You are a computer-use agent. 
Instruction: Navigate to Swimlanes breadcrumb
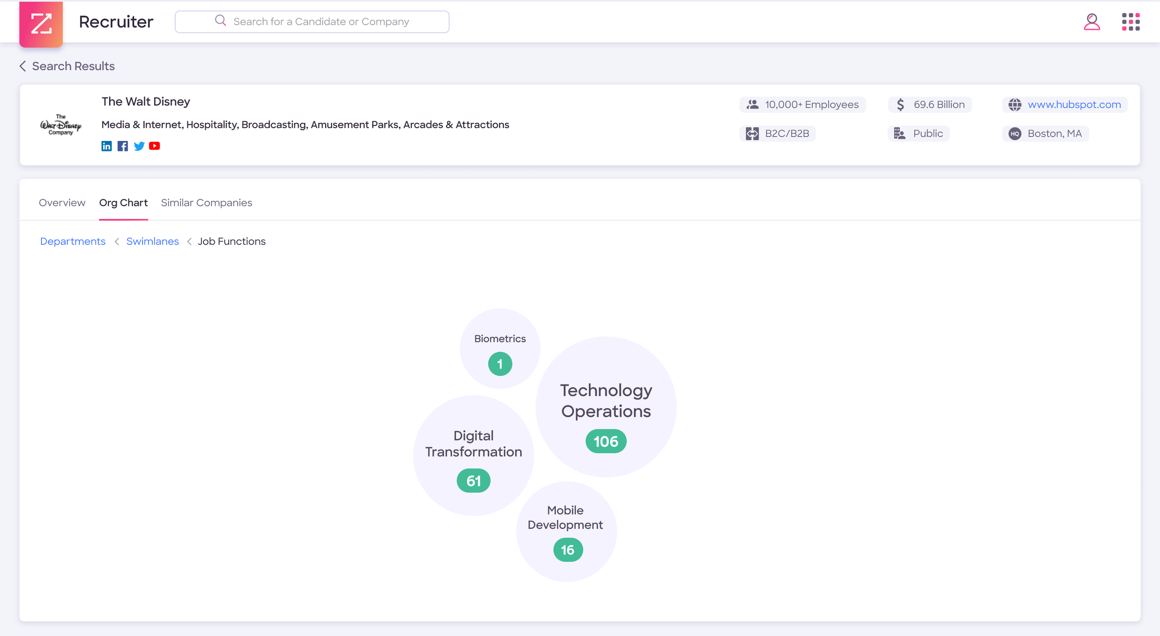pos(153,242)
